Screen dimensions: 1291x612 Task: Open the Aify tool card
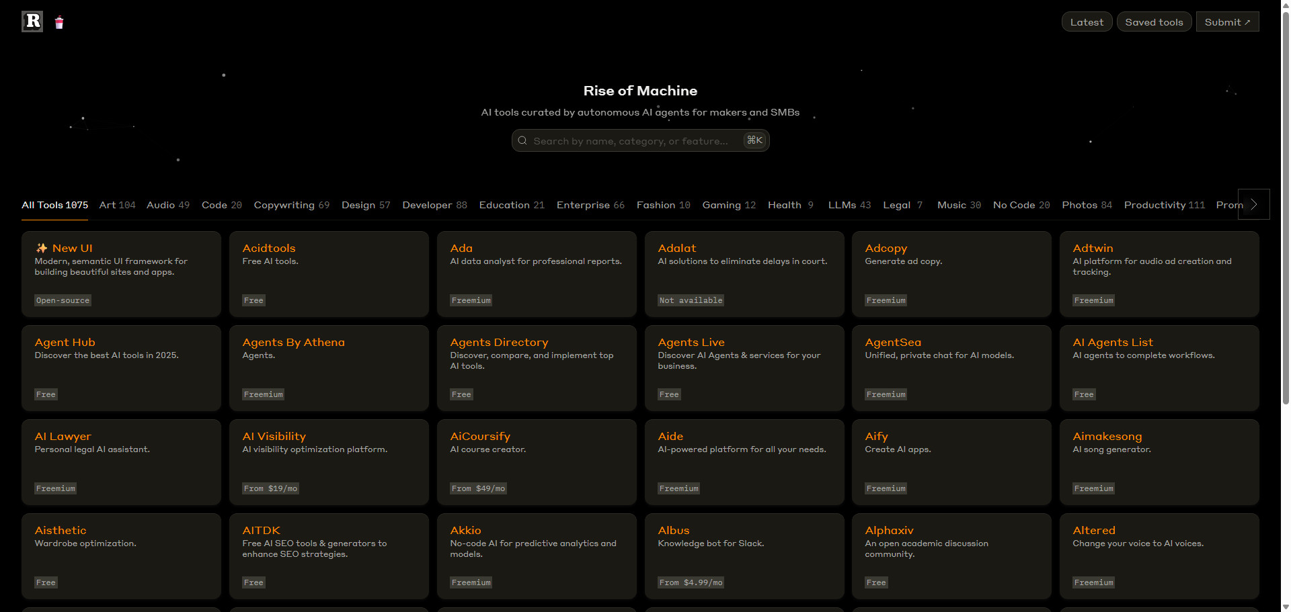pos(951,462)
